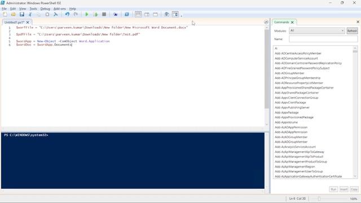Click the Show Command Window icon
This screenshot has width=361, height=203.
(167, 14)
